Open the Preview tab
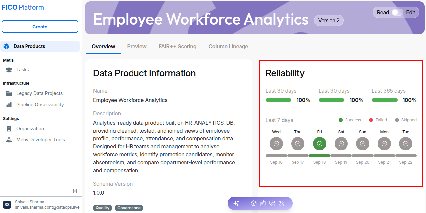Image resolution: width=426 pixels, height=213 pixels. click(137, 47)
